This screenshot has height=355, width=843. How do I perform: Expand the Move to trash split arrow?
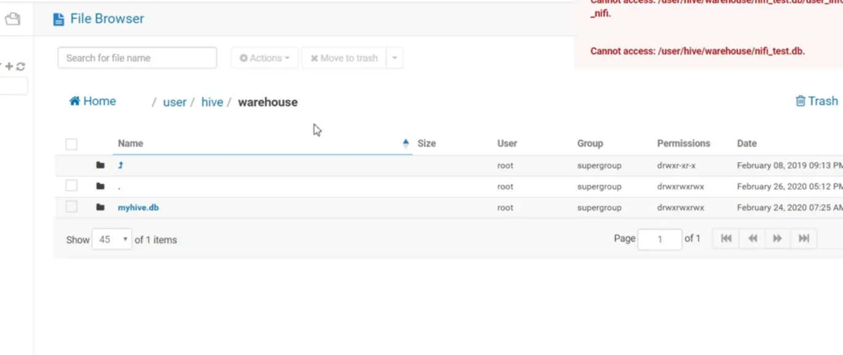(x=394, y=58)
